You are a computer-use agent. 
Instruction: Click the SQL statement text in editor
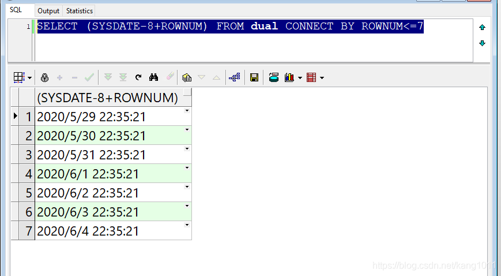(230, 26)
